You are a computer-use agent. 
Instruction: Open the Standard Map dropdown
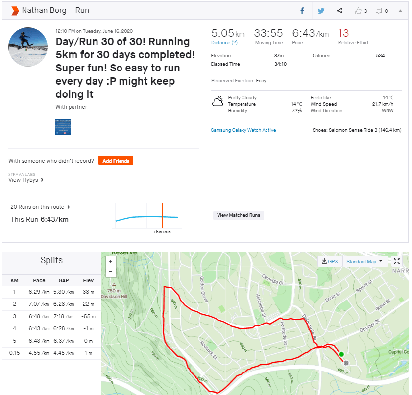pos(364,261)
